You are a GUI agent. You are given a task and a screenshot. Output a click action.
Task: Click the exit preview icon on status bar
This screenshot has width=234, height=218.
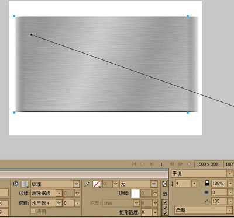pos(189,164)
